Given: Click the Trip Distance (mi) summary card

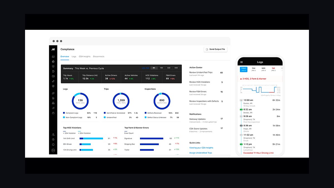Looking at the screenshot, I should pyautogui.click(x=90, y=77).
